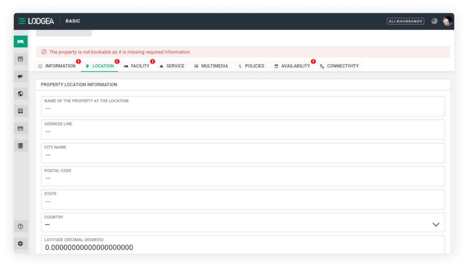Click the Property Location Information heading
Viewport: 468px width, 268px height.
pos(79,84)
